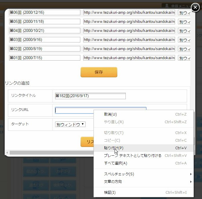202x199 pixels.
Task: Click the URL field for 第04回 row
Action: 129,31
